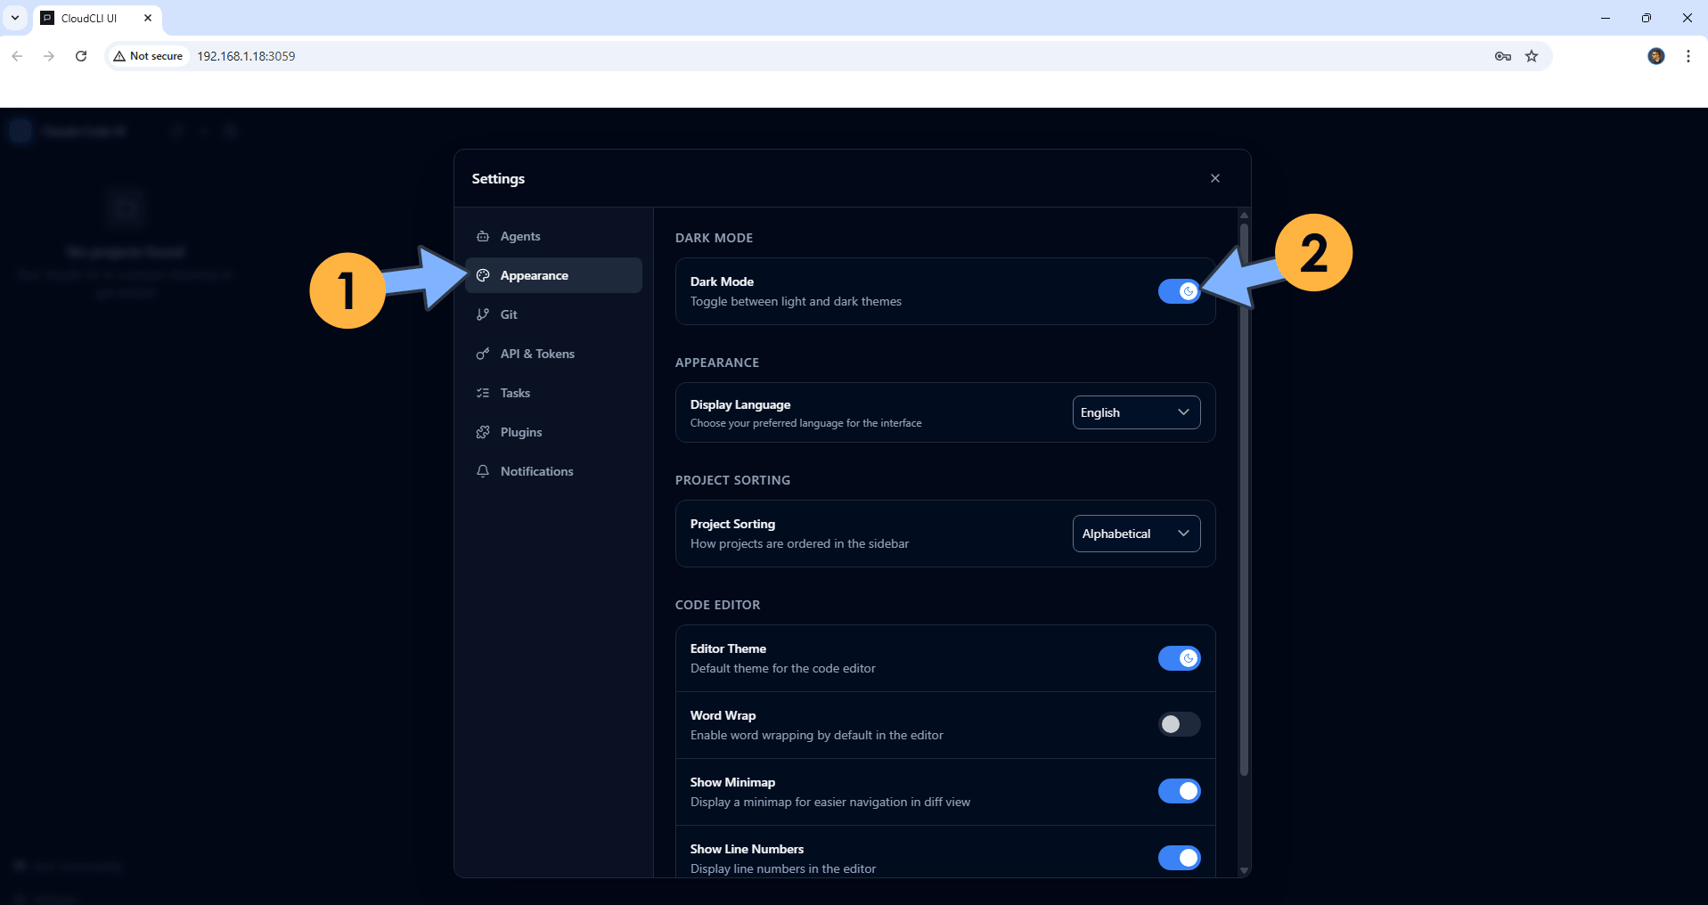Viewport: 1708px width, 905px height.
Task: Switch to the CloudCLI UI browser tab
Action: 89,18
